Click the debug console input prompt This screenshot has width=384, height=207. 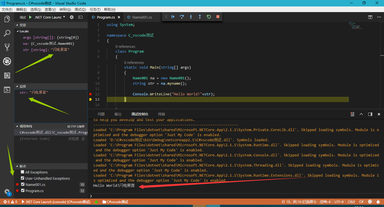point(236,196)
